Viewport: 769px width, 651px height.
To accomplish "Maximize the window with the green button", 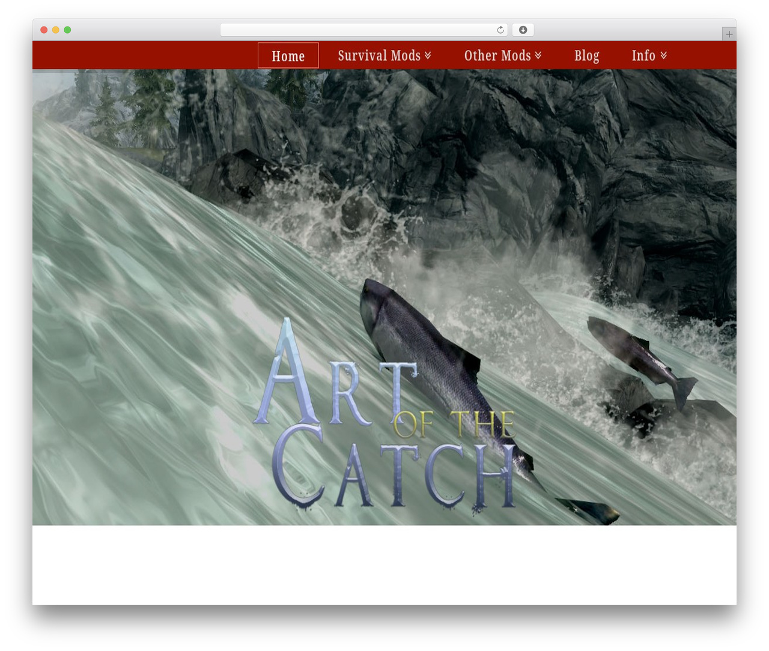I will pyautogui.click(x=67, y=30).
